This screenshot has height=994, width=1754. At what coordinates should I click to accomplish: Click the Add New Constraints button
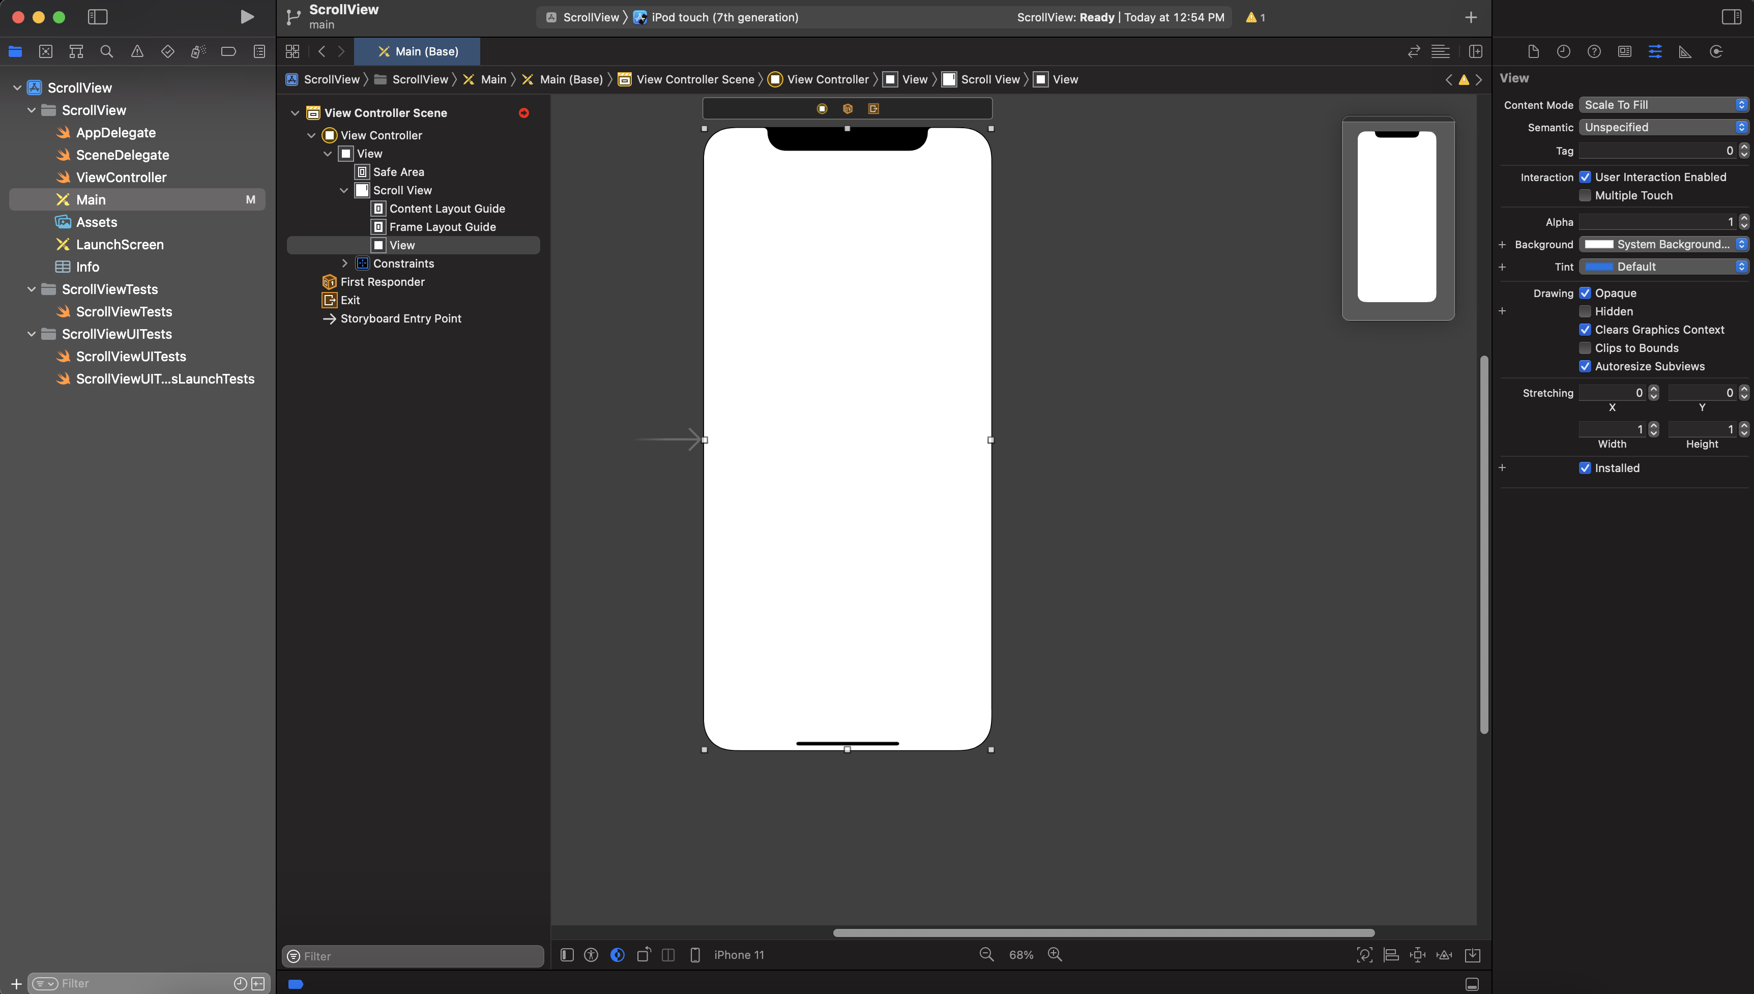click(x=1418, y=955)
